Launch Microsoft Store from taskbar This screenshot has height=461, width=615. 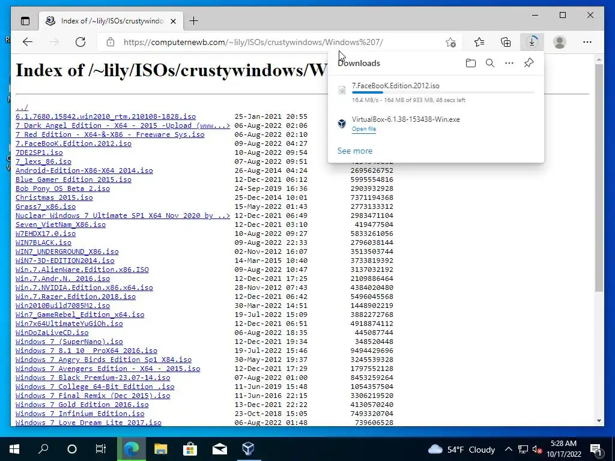click(x=190, y=449)
